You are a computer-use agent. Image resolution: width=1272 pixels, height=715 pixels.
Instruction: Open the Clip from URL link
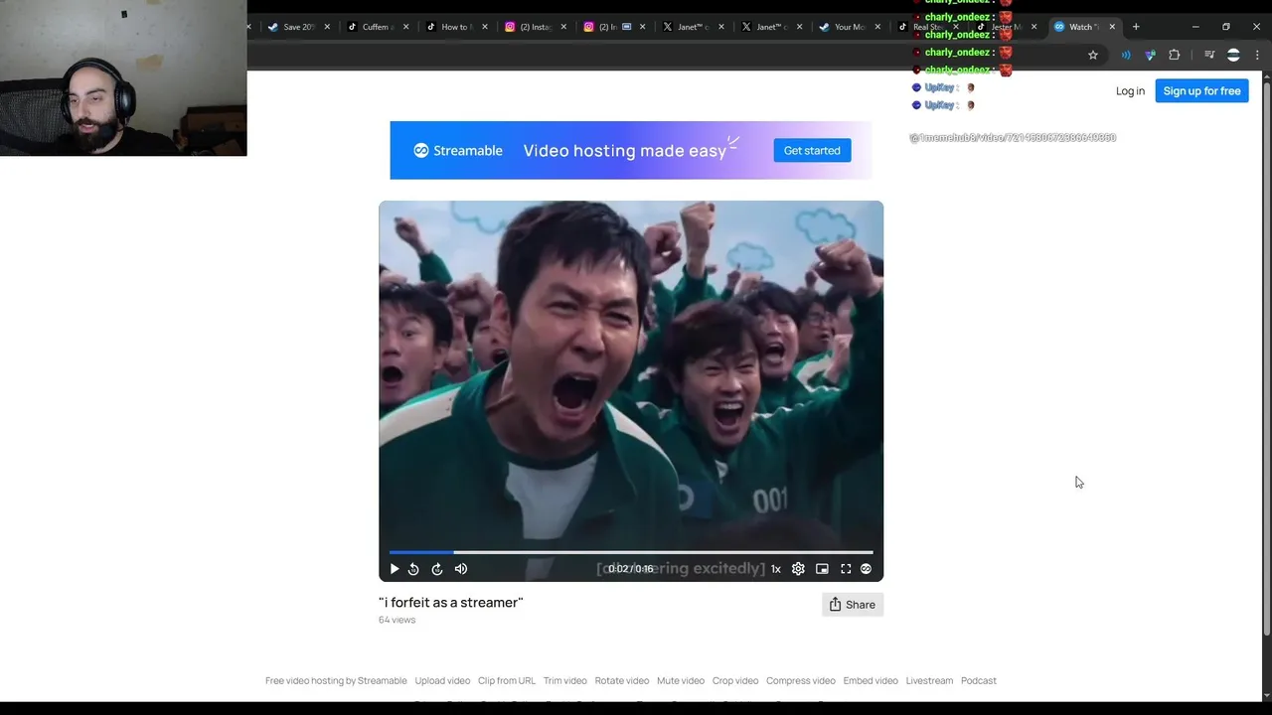pos(507,681)
